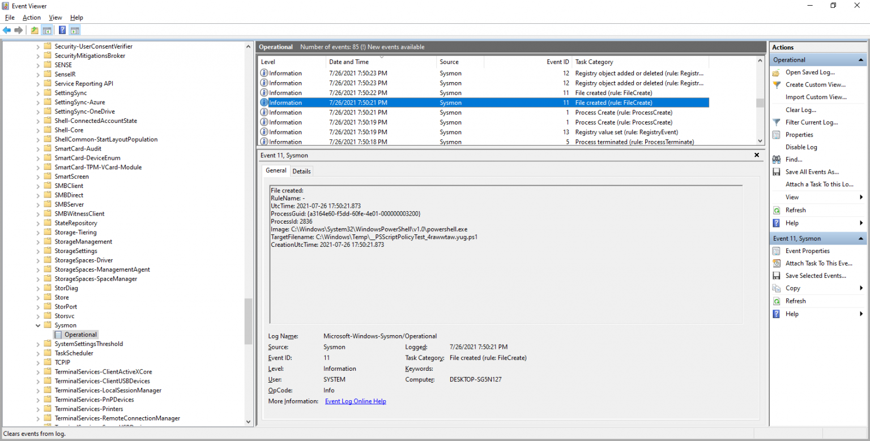Collapse the Sysmon tree node

pyautogui.click(x=39, y=326)
